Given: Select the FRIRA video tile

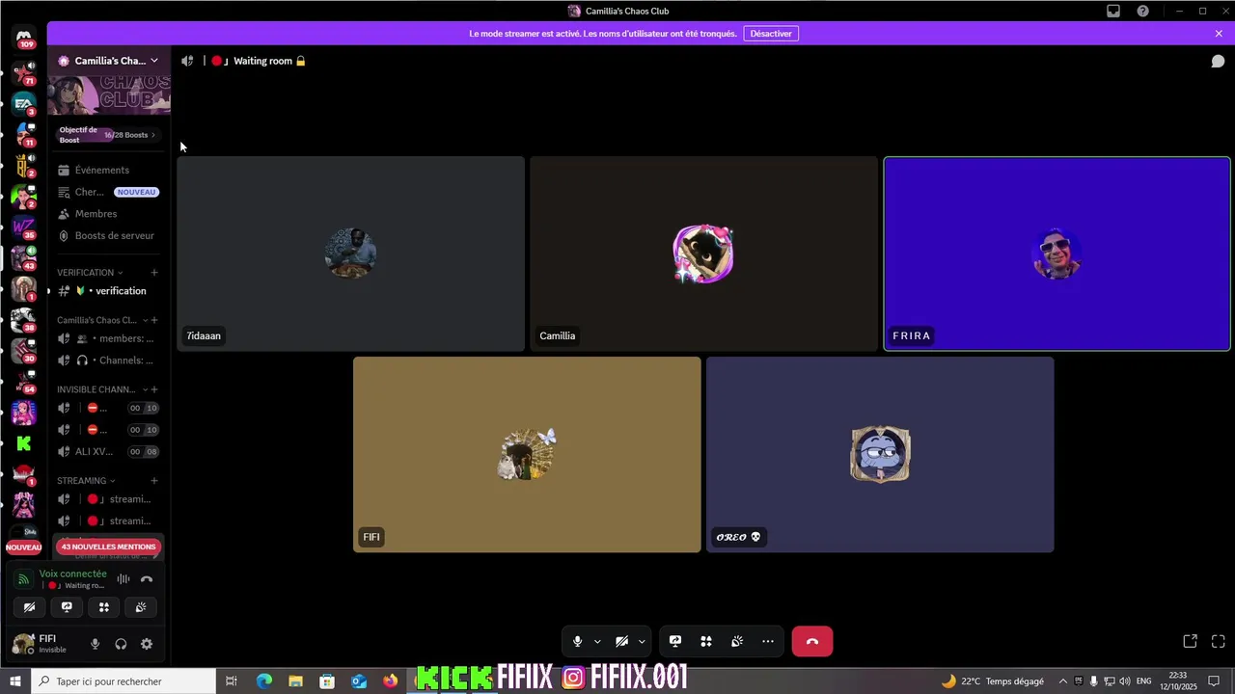Looking at the screenshot, I should [1057, 254].
